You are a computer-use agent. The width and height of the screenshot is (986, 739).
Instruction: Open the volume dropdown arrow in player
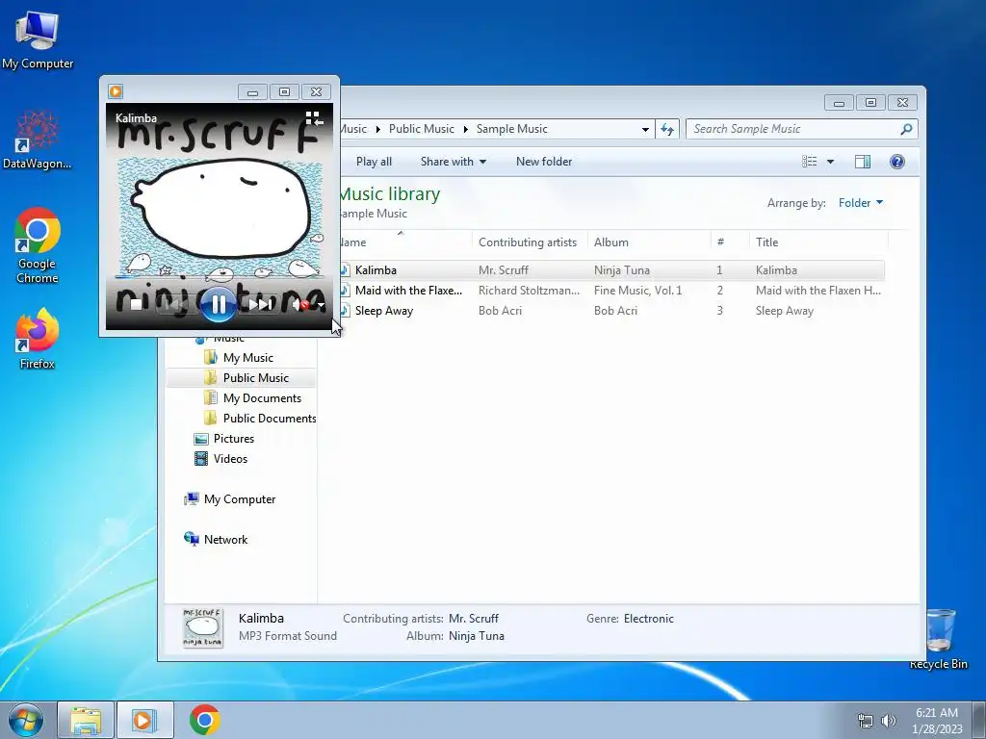(x=321, y=305)
